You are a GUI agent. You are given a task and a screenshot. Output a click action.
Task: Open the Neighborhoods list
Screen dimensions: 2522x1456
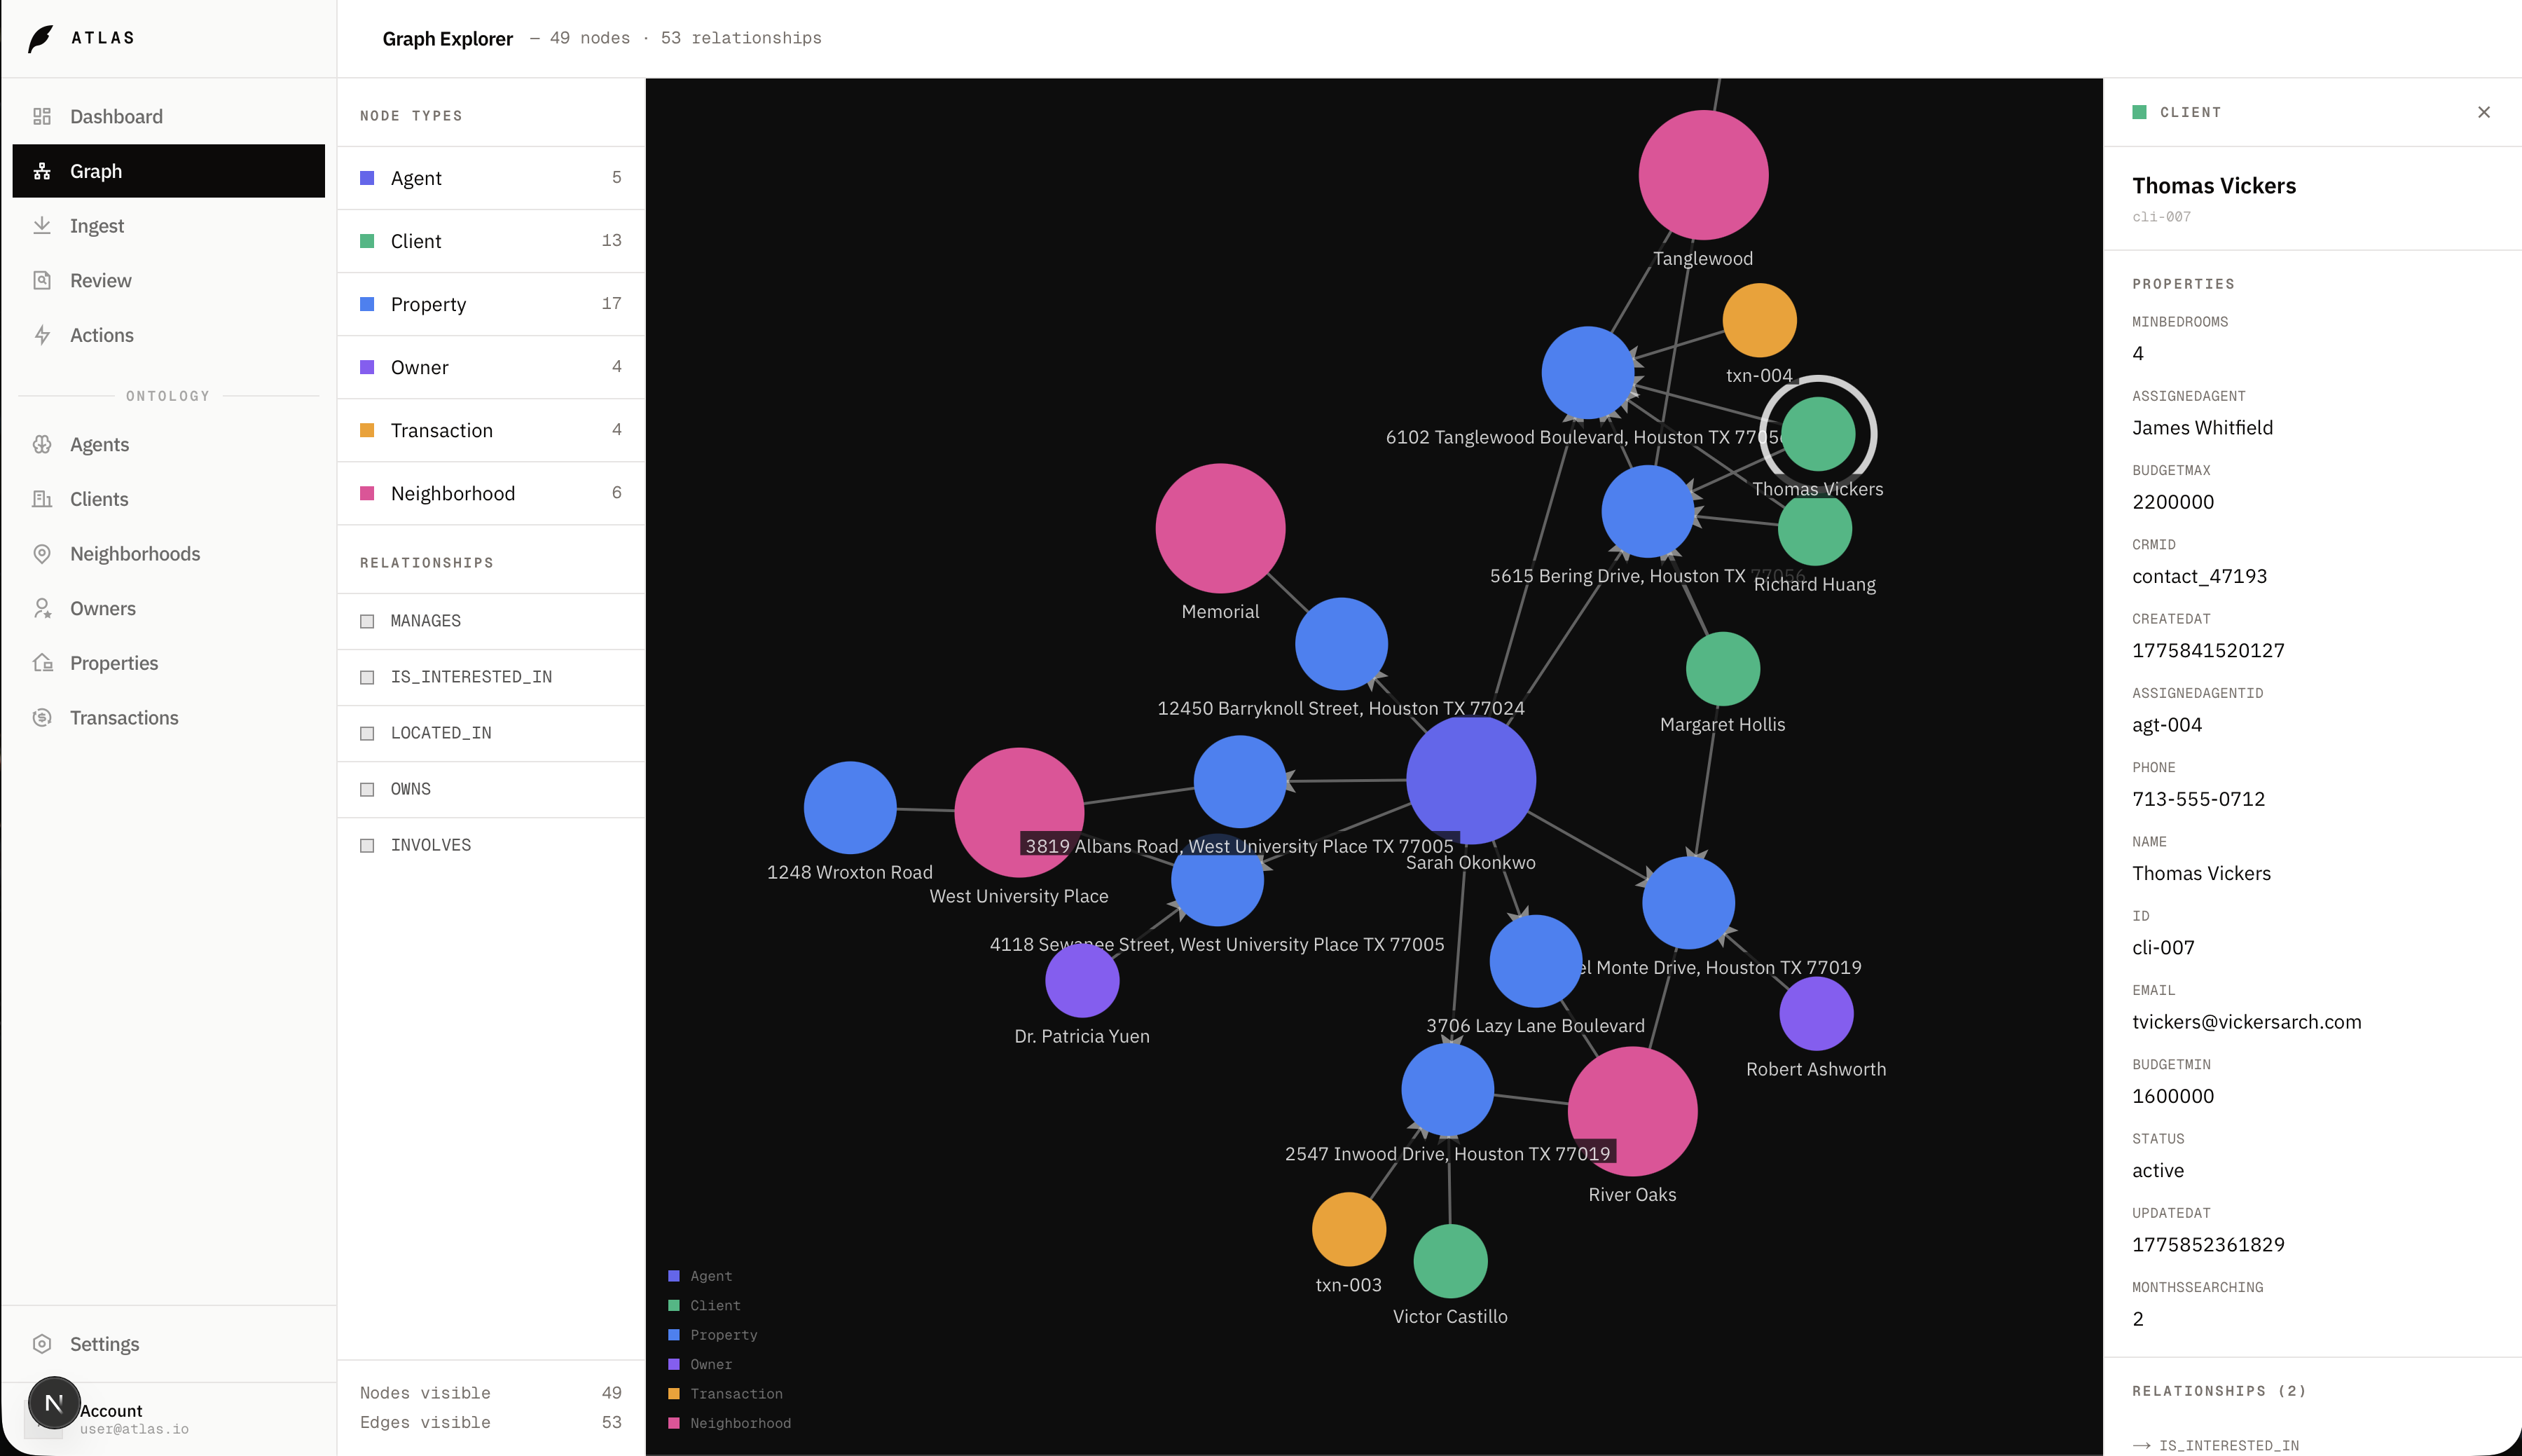168,554
